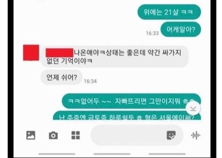This screenshot has height=158, width=222.
Task: Tap the red sender profile avatar
Action: [x=31, y=53]
